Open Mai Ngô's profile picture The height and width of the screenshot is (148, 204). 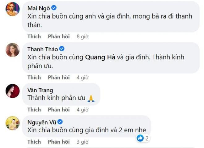(13, 9)
